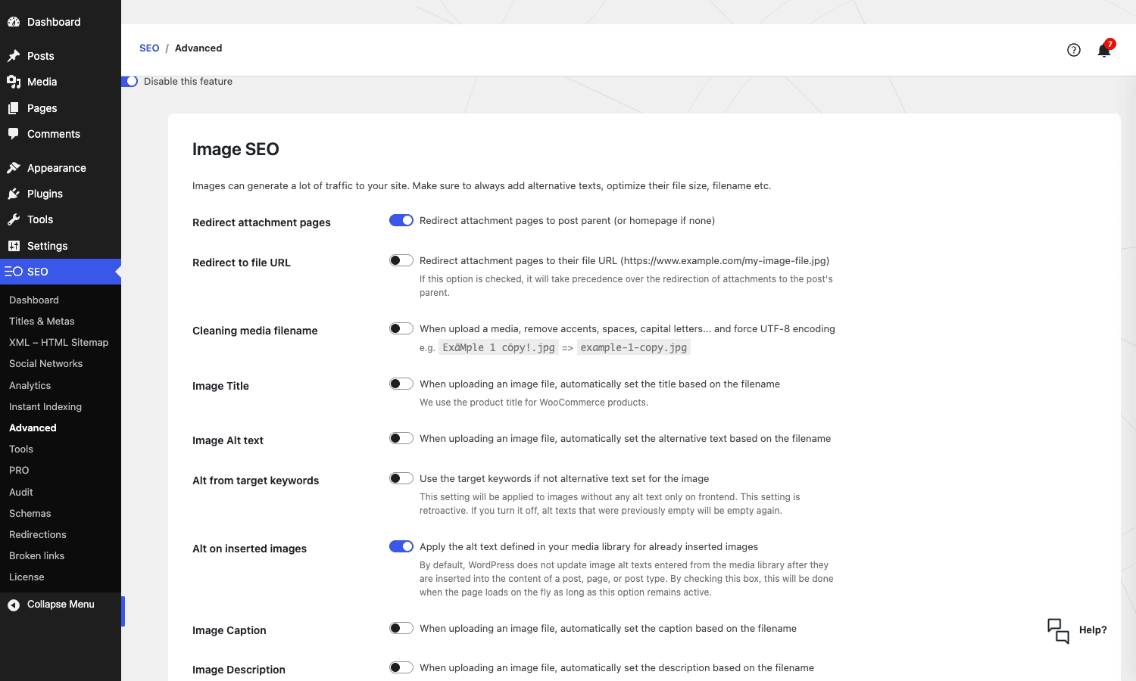
Task: Open Posts in the admin menu
Action: click(61, 56)
